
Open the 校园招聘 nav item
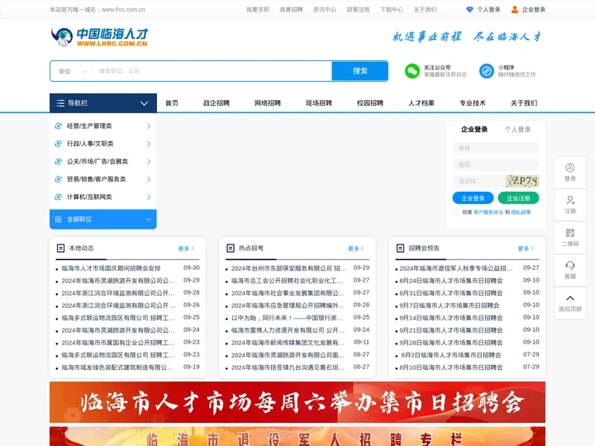pyautogui.click(x=370, y=102)
